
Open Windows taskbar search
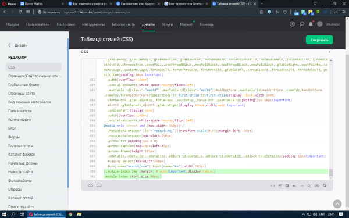pos(13,214)
